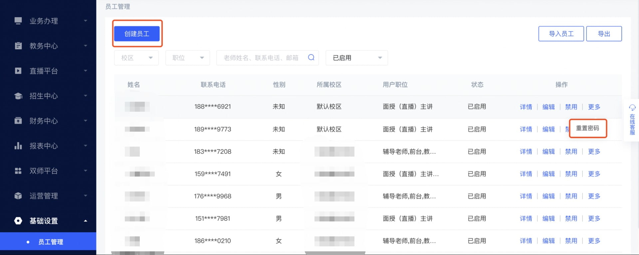Click 更多 for 183****7208 row
The height and width of the screenshot is (255, 639).
pyautogui.click(x=594, y=152)
